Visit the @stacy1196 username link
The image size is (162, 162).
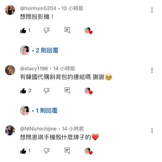pyautogui.click(x=34, y=69)
